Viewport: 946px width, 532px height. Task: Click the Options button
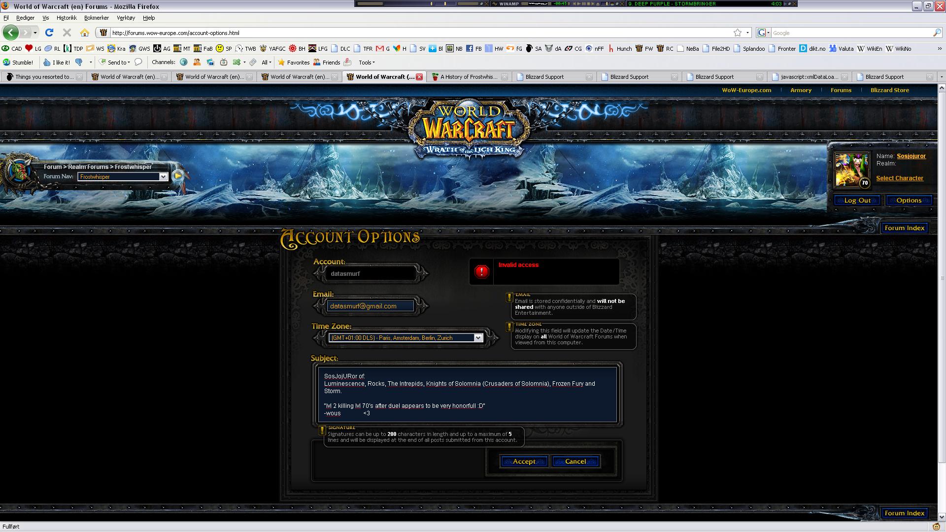pyautogui.click(x=909, y=200)
